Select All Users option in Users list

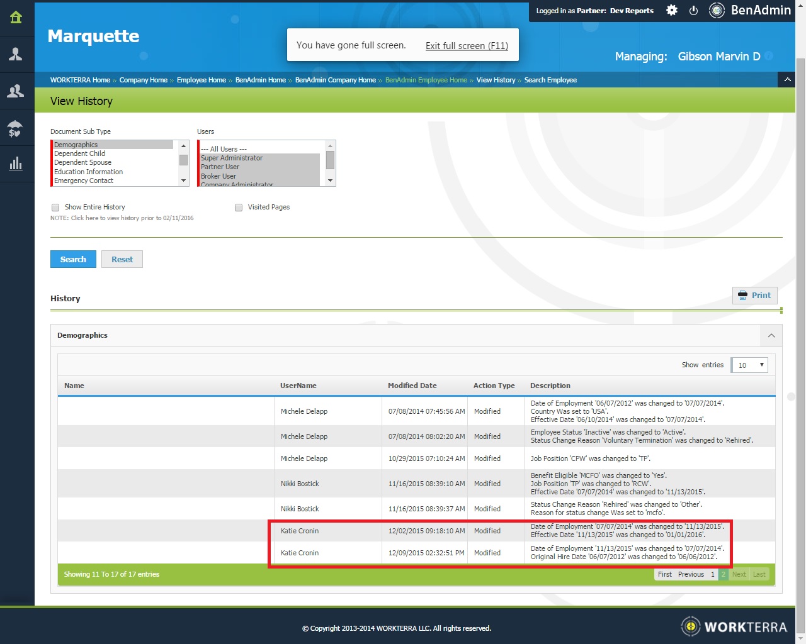pos(260,149)
